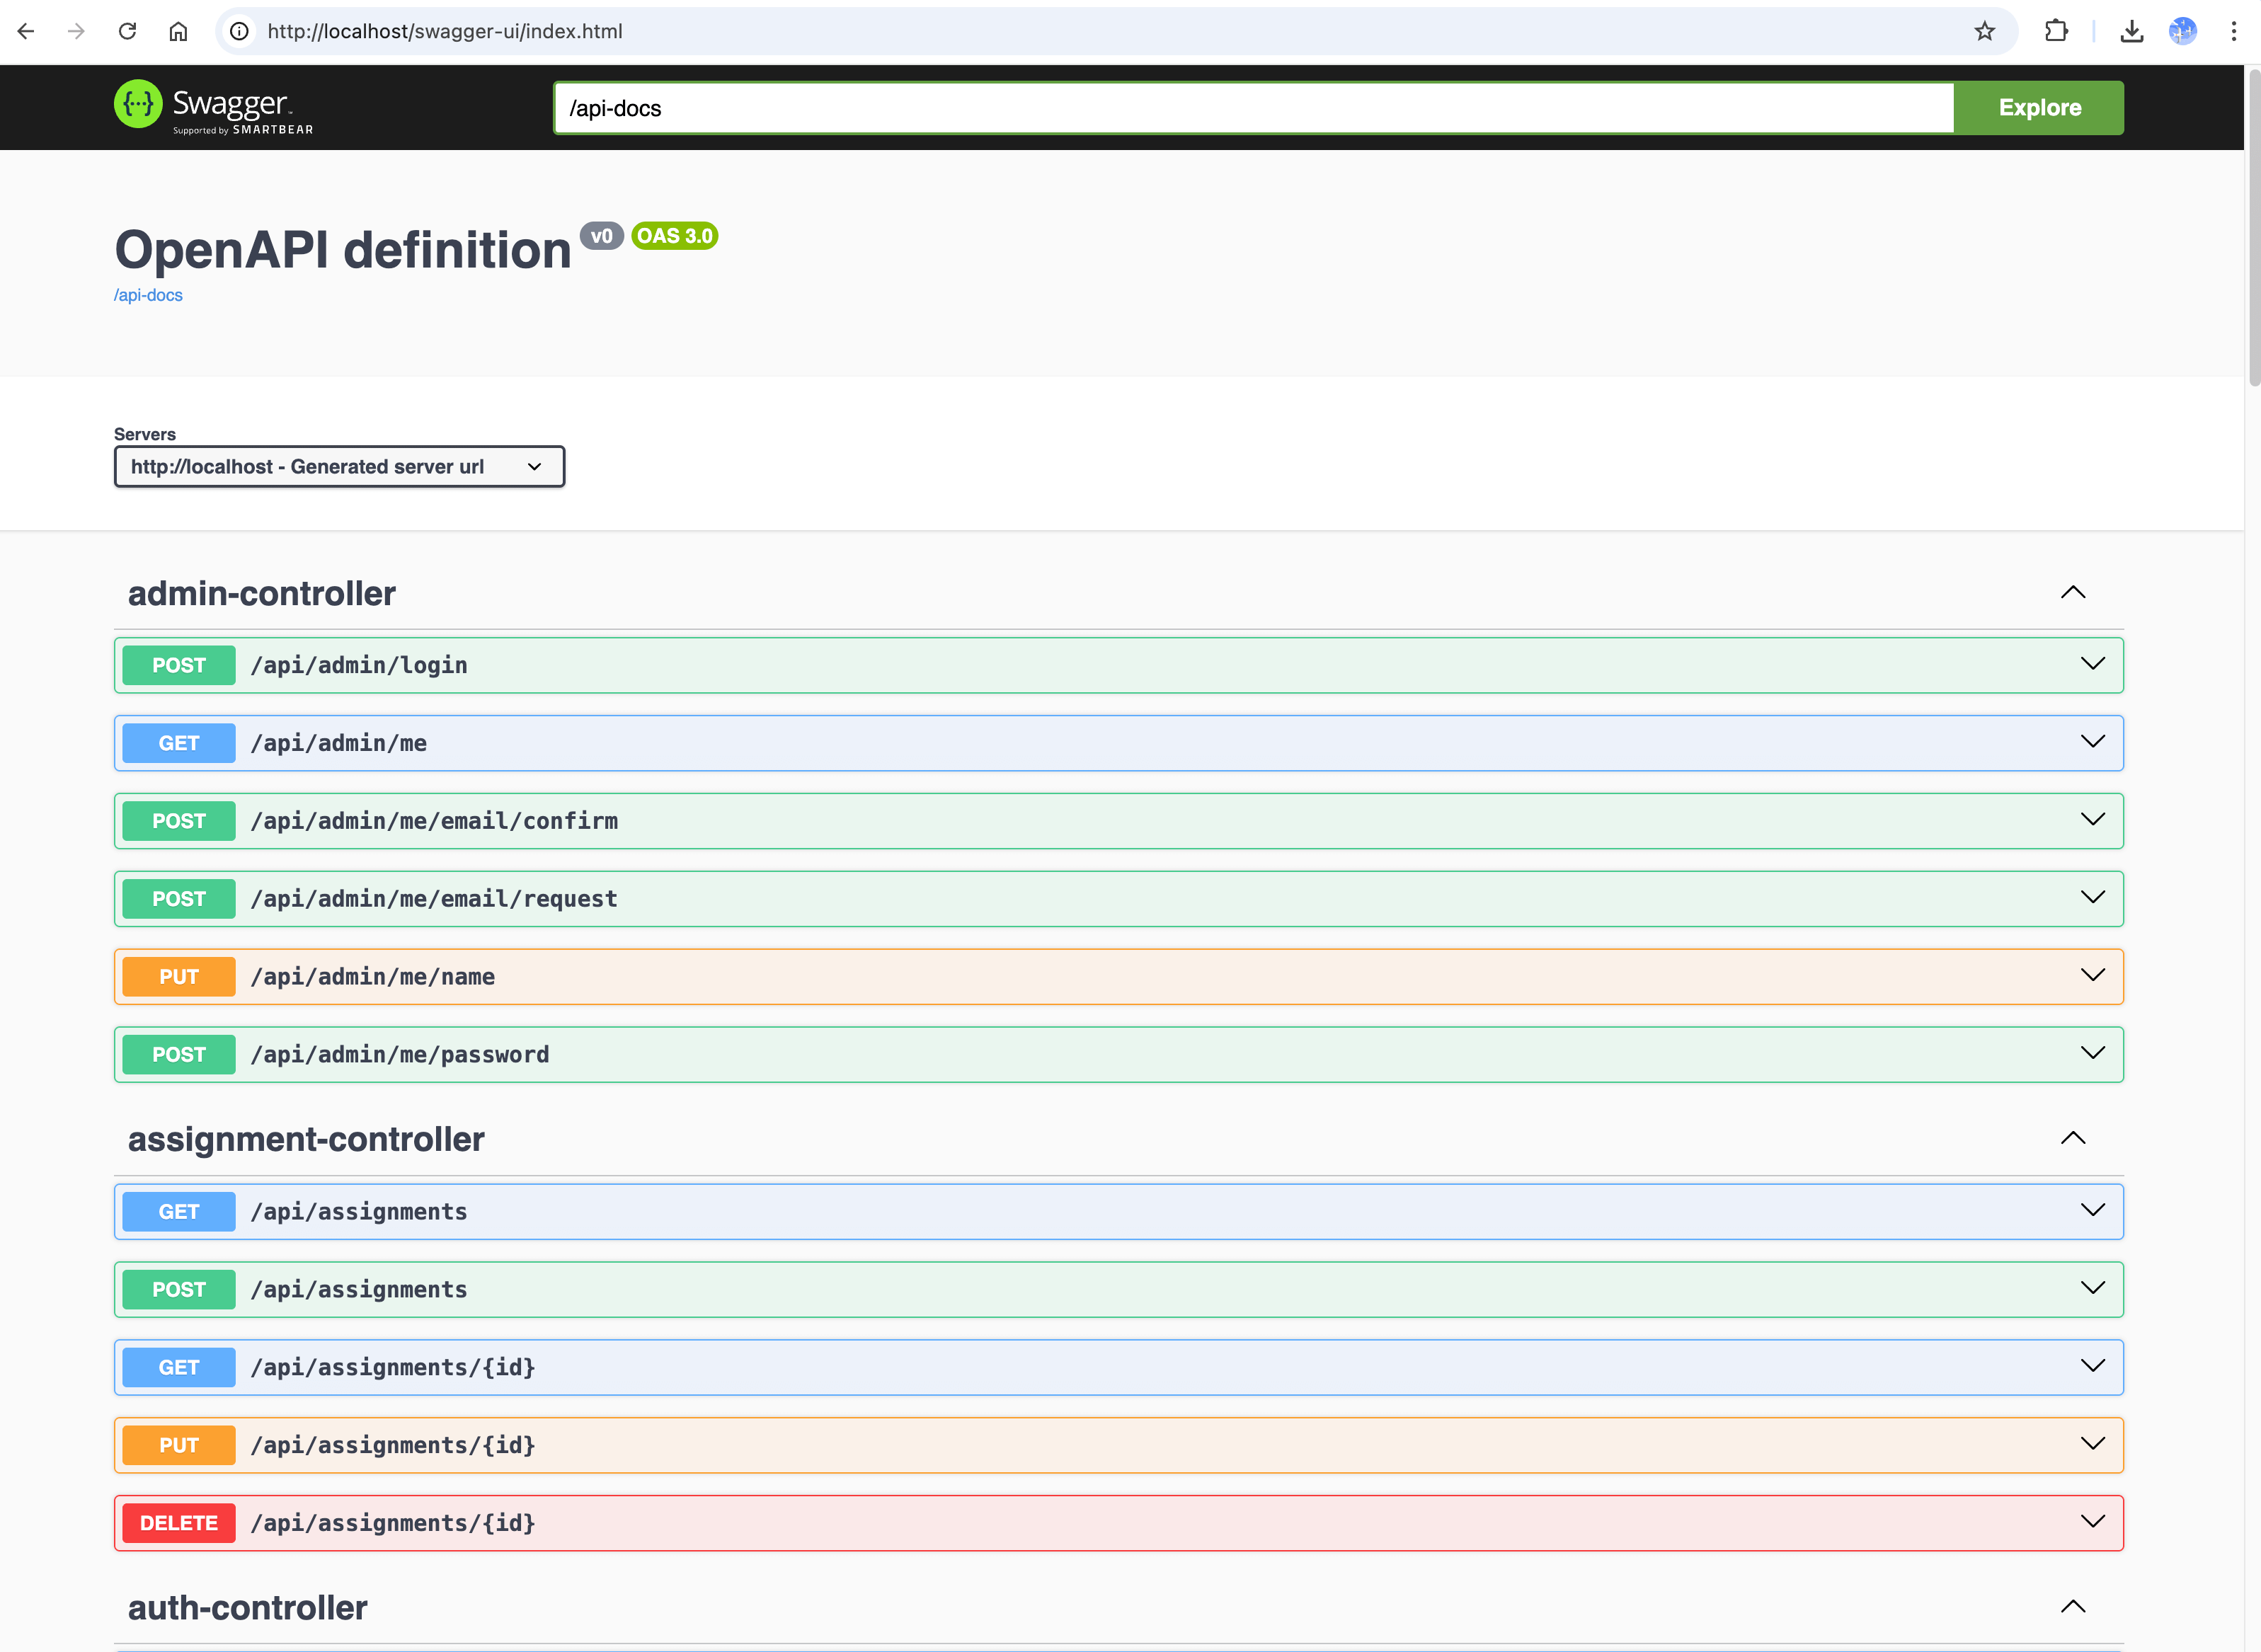The height and width of the screenshot is (1652, 2261).
Task: Bookmark the page with the star icon
Action: pyautogui.click(x=1984, y=31)
